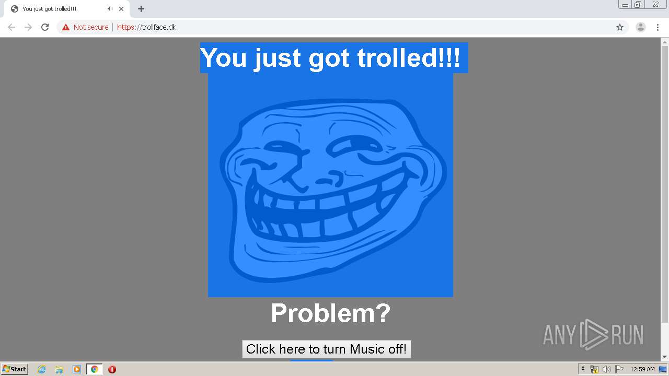Open the red Opera icon in taskbar
Image resolution: width=669 pixels, height=376 pixels.
pos(112,369)
